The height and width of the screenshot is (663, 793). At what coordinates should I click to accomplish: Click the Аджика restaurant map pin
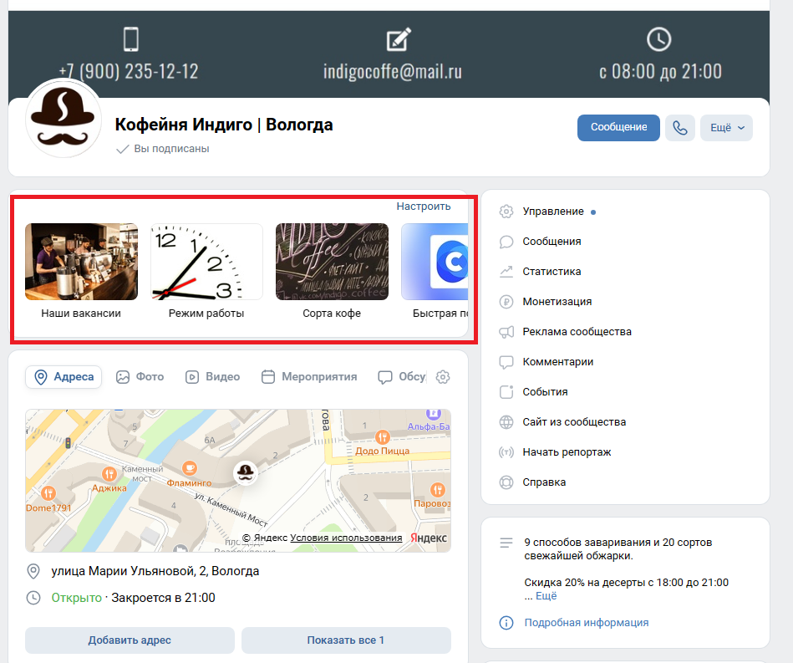pos(109,472)
